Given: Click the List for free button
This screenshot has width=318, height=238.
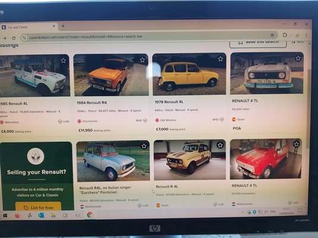Looking at the screenshot, I should [x=38, y=207].
